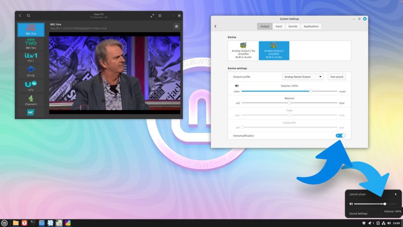
Task: Mute via speaker icon beside Volume slider
Action: 237,86
